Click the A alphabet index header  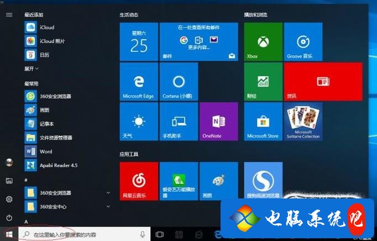point(26,222)
